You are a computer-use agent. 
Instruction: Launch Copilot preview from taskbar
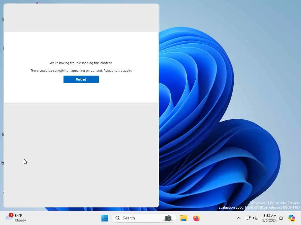(x=291, y=218)
